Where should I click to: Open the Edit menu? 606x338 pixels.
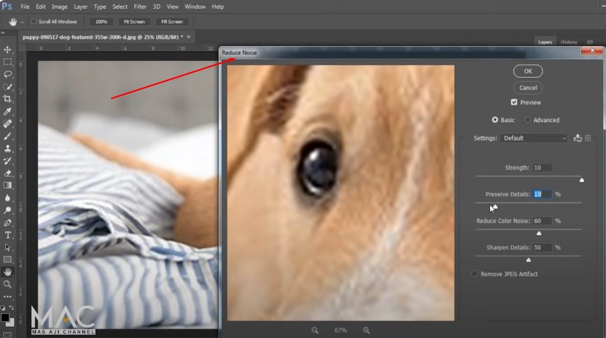coord(40,7)
